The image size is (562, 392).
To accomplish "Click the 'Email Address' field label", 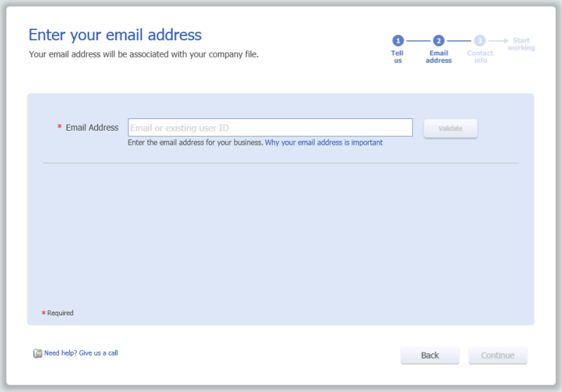I will (92, 128).
